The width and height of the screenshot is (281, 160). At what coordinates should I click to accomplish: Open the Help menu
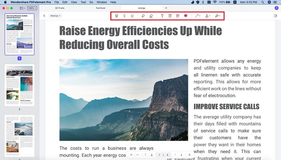coord(113,2)
